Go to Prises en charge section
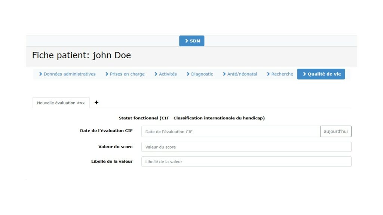Viewport: 383px width, 215px height. tap(125, 74)
